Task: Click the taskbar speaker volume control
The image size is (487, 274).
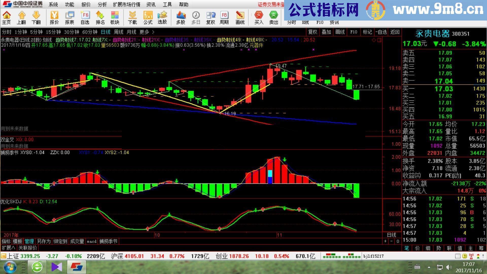Action: [x=449, y=267]
